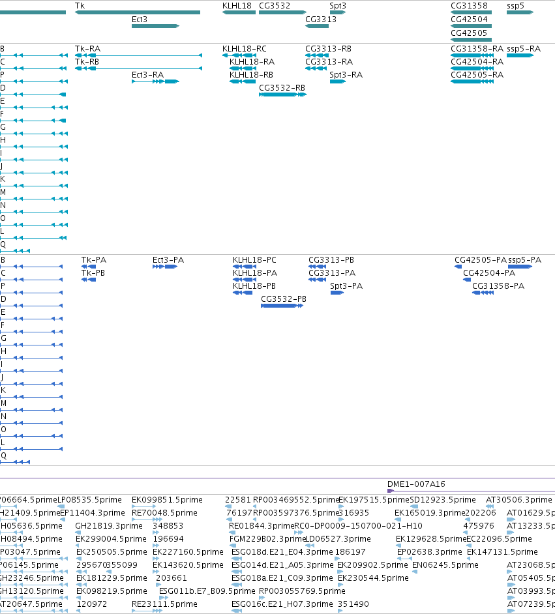Select EST RE70048.5prime
This screenshot has width=555, height=614.
[147, 519]
